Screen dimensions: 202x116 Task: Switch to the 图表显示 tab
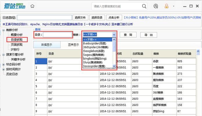pyautogui.click(x=74, y=45)
